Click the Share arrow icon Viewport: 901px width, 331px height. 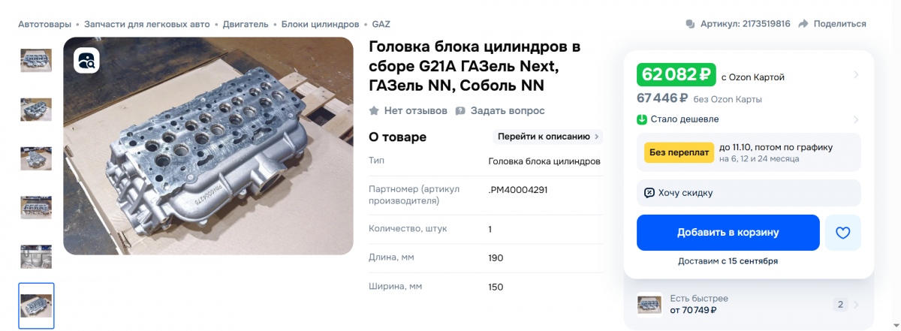click(803, 24)
